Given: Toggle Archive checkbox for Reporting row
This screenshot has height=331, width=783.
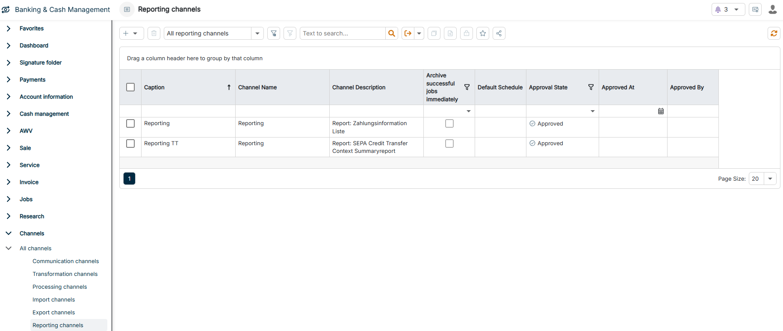Looking at the screenshot, I should [449, 123].
